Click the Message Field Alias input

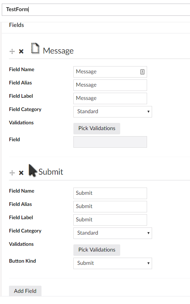110,85
